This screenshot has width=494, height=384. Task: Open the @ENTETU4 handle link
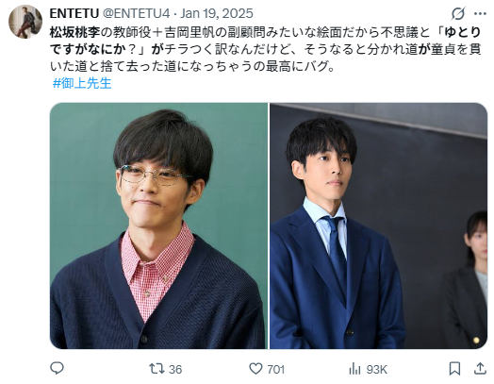tap(137, 13)
